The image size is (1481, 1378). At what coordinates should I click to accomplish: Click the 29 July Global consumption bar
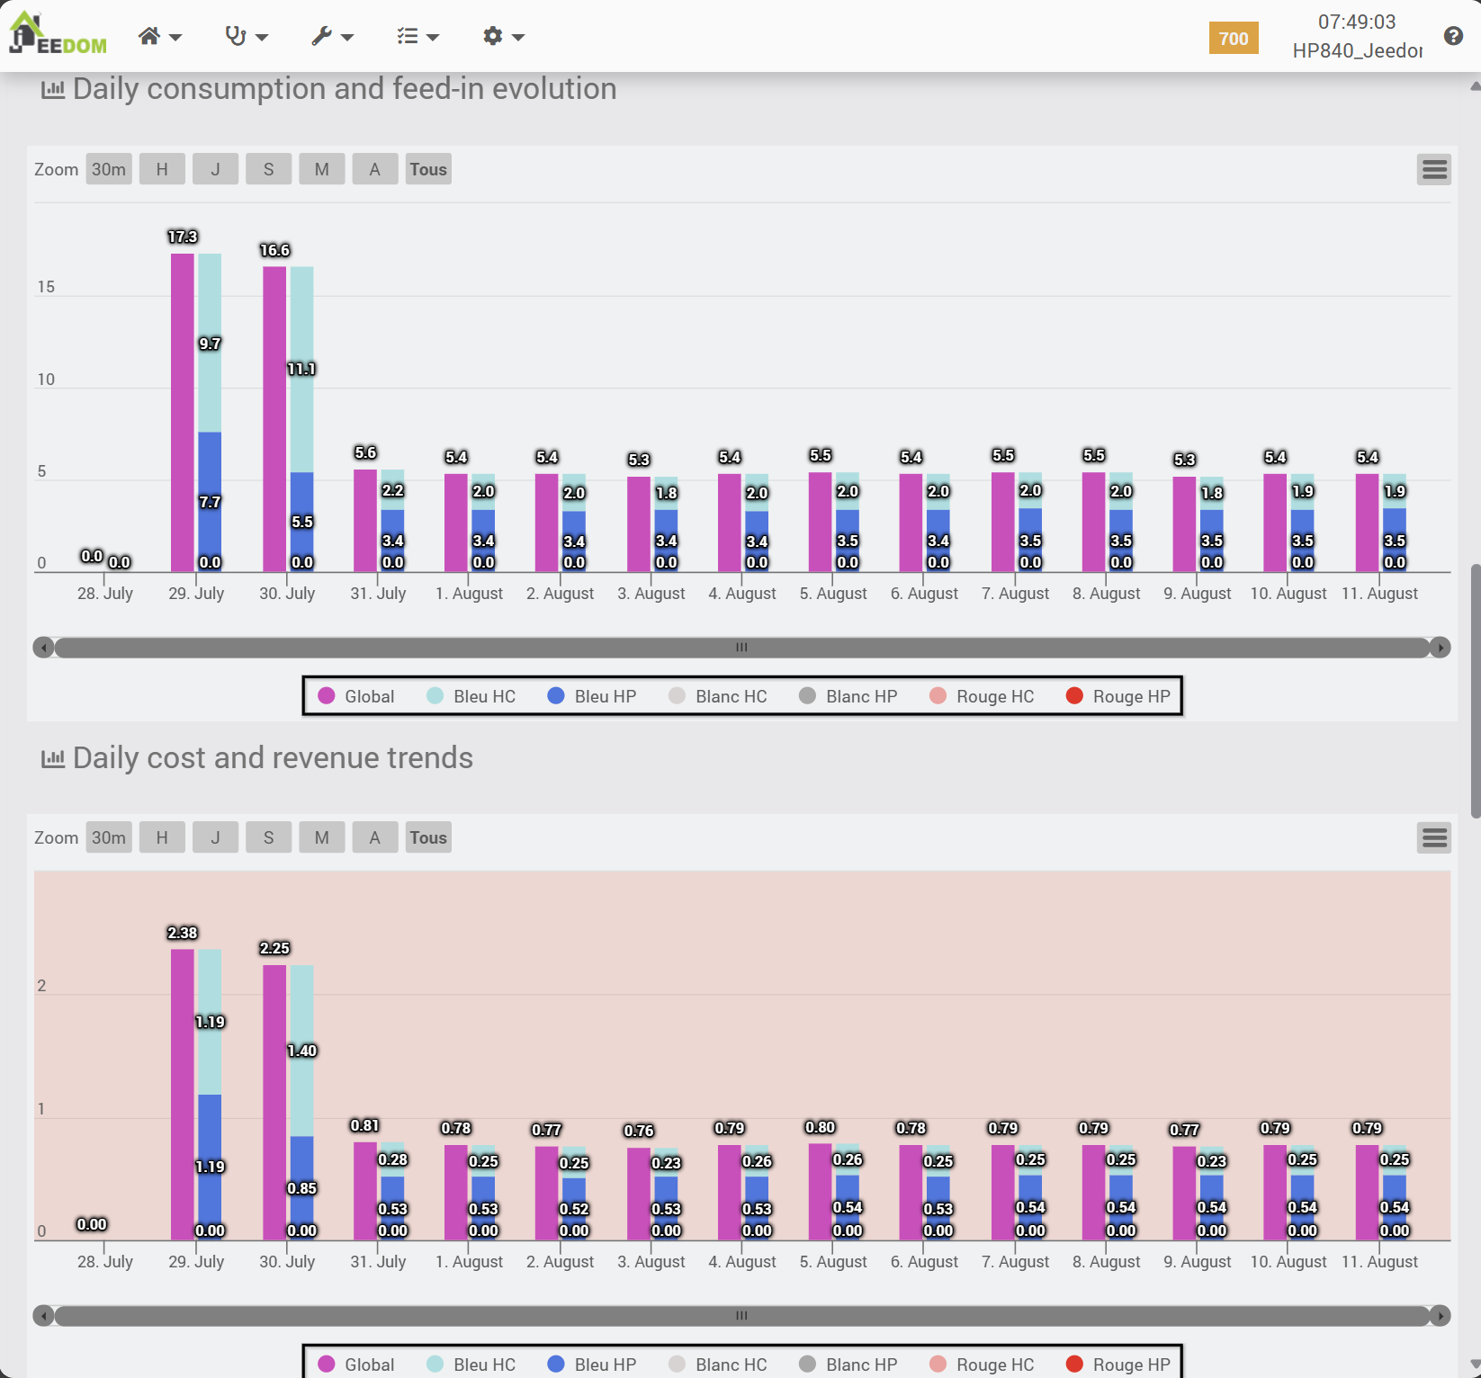click(183, 412)
